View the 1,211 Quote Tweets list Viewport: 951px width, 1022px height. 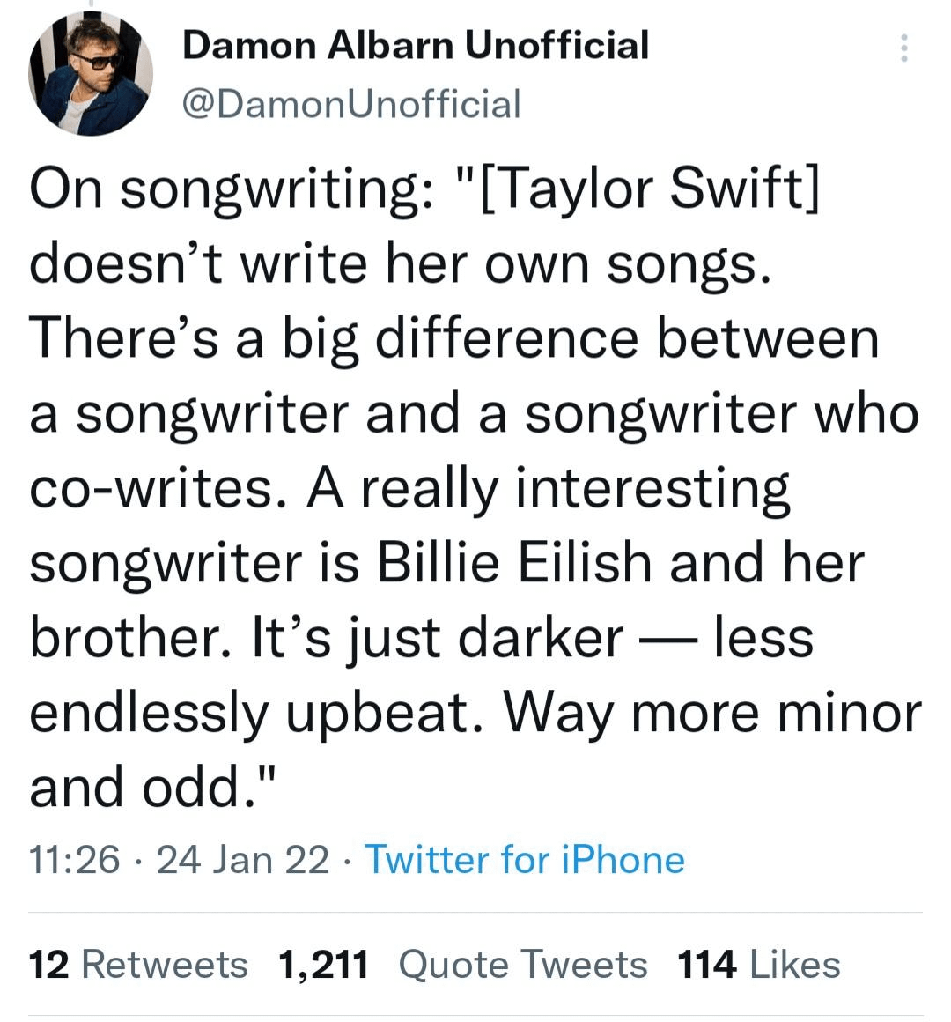point(463,965)
